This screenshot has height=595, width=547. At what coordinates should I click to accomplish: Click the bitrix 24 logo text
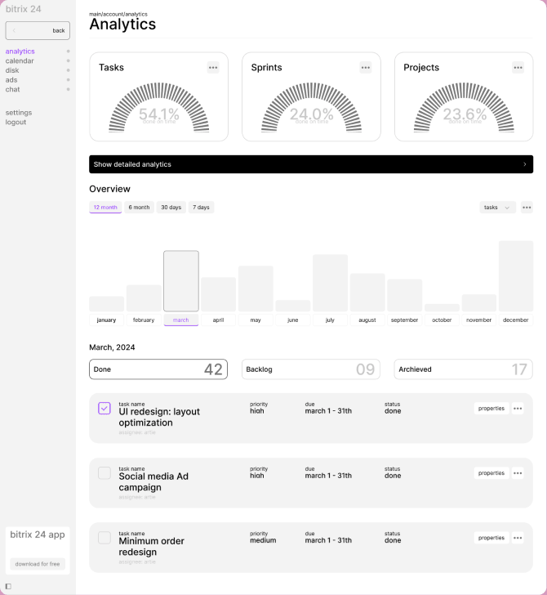click(24, 9)
